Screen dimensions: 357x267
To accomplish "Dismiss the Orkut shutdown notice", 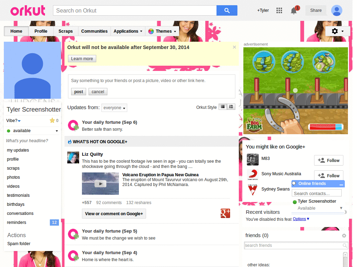I will 234,47.
